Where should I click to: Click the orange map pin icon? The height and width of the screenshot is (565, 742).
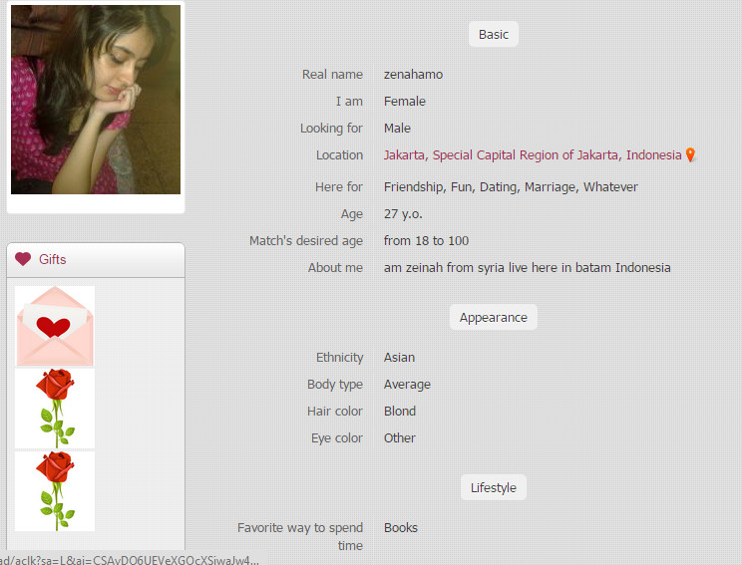[x=690, y=154]
